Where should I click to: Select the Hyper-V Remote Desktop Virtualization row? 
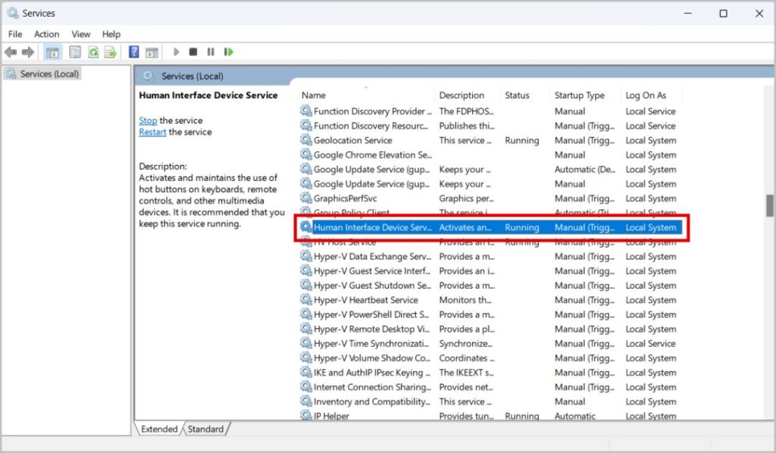click(x=490, y=329)
